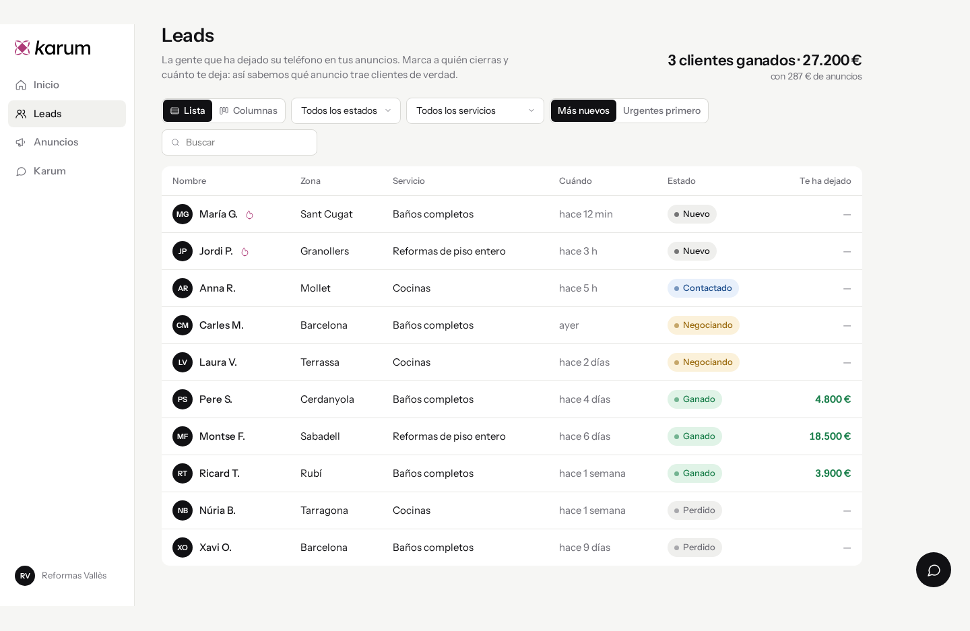Click the flame icon next to María G.
The image size is (970, 631).
pos(249,215)
